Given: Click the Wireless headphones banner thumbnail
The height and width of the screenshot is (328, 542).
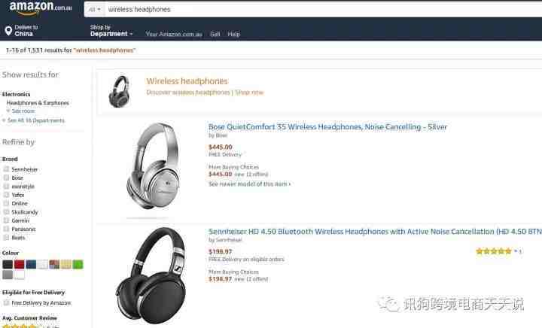Looking at the screenshot, I should click(x=120, y=92).
